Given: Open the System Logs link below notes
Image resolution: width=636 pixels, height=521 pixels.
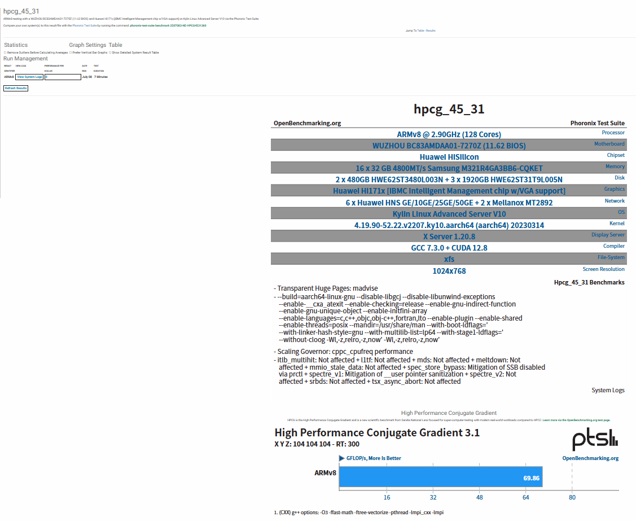Looking at the screenshot, I should tap(608, 390).
